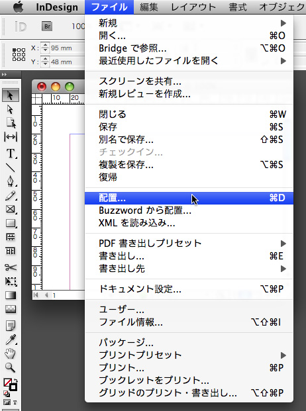Viewport: 306px width, 411px height.
Task: Click the X value stepper arrows
Action: point(45,48)
